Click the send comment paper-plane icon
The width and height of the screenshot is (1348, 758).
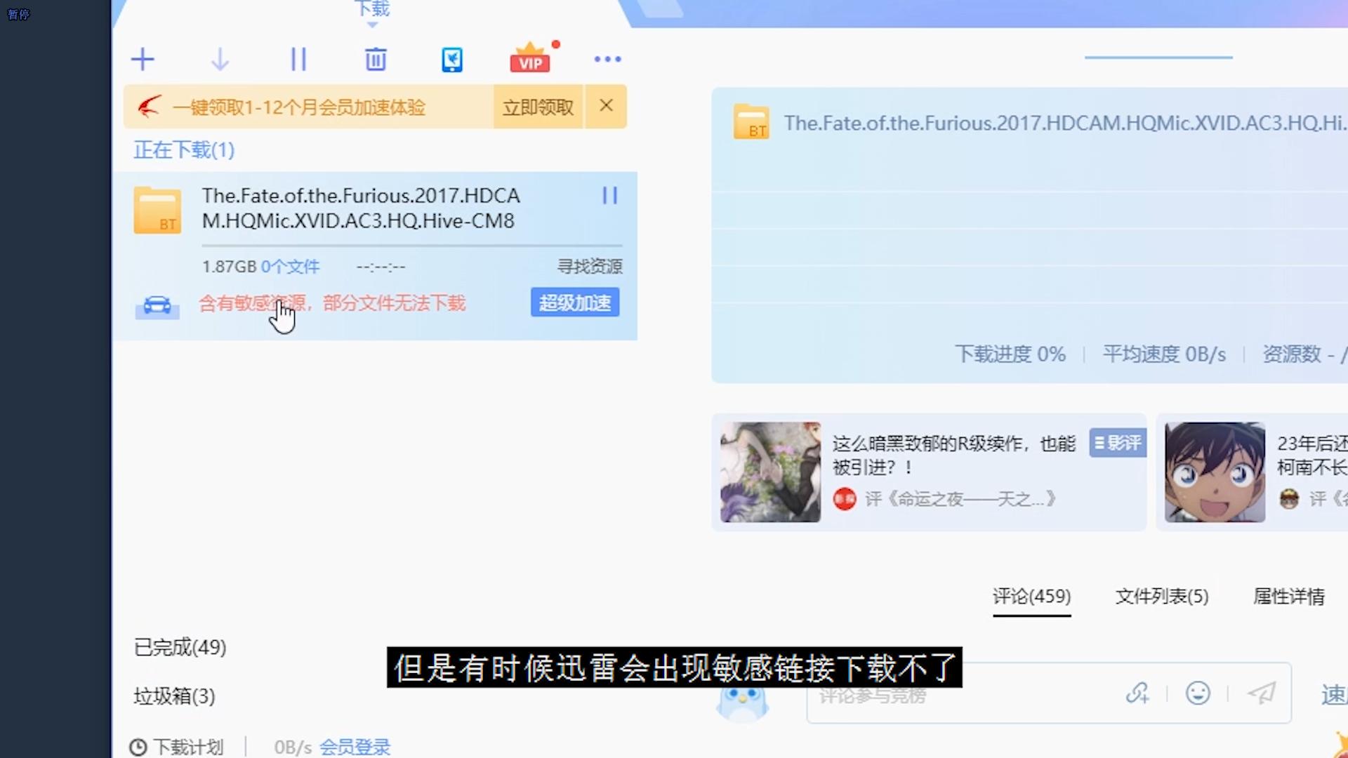point(1260,693)
